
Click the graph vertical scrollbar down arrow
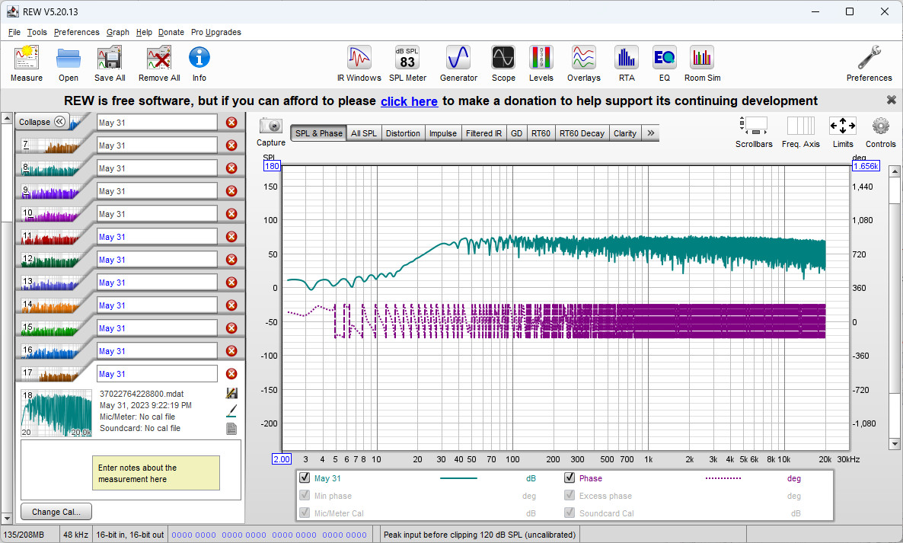(895, 444)
